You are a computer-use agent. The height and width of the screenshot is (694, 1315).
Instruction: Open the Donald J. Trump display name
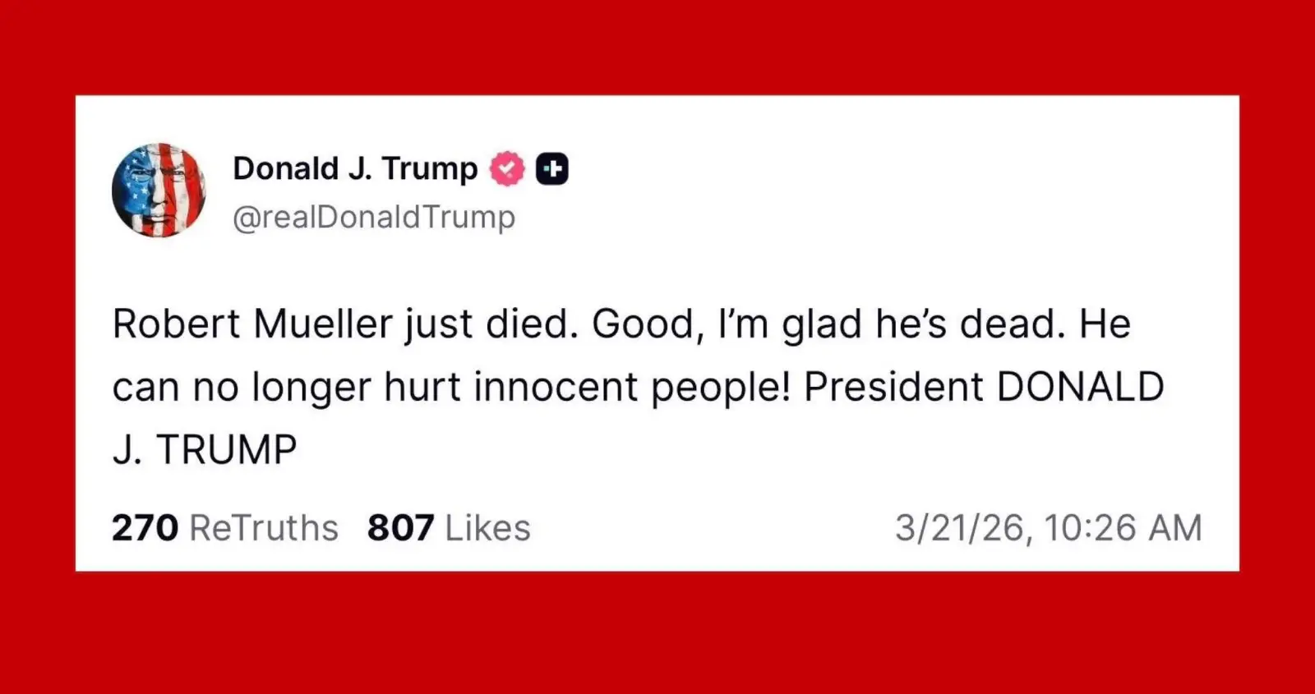(355, 168)
